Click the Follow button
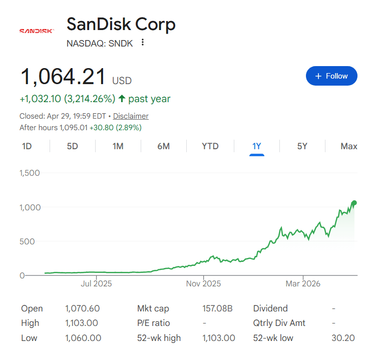The image size is (368, 353). tap(331, 76)
